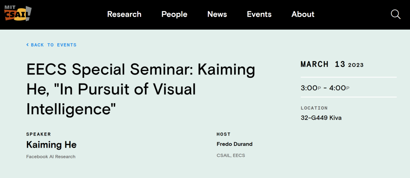This screenshot has width=410, height=178.
Task: Click the March 13 2023 date
Action: coord(332,64)
